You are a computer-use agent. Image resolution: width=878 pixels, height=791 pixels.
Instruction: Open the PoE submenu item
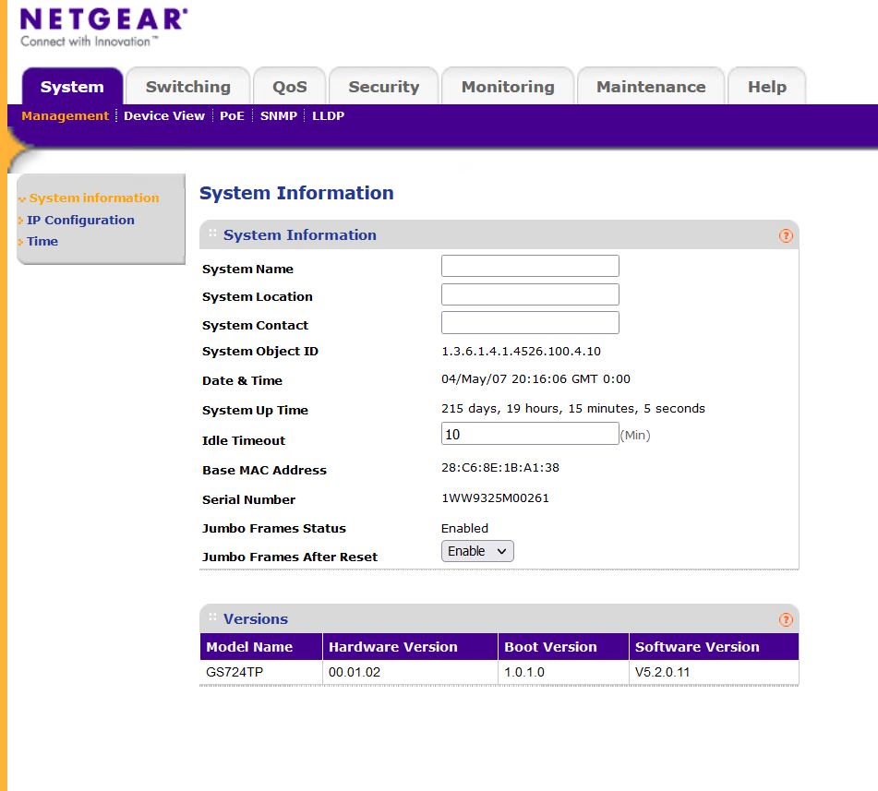click(233, 115)
